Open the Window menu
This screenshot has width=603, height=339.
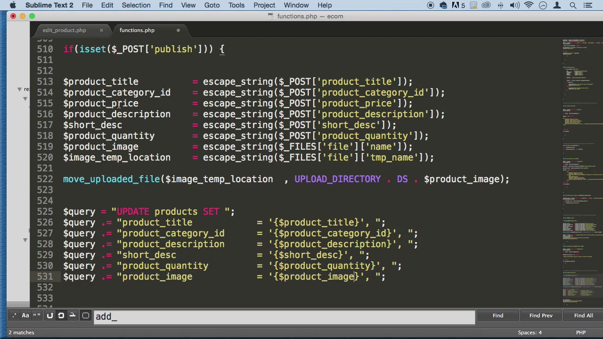[296, 5]
